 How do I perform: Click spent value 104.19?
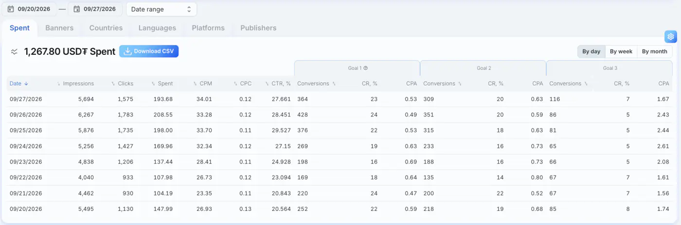[x=163, y=193]
